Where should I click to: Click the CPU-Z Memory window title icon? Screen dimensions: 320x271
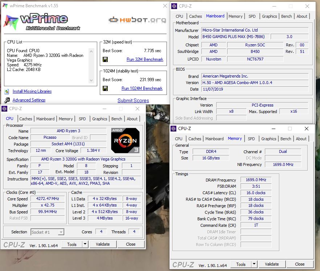click(173, 129)
